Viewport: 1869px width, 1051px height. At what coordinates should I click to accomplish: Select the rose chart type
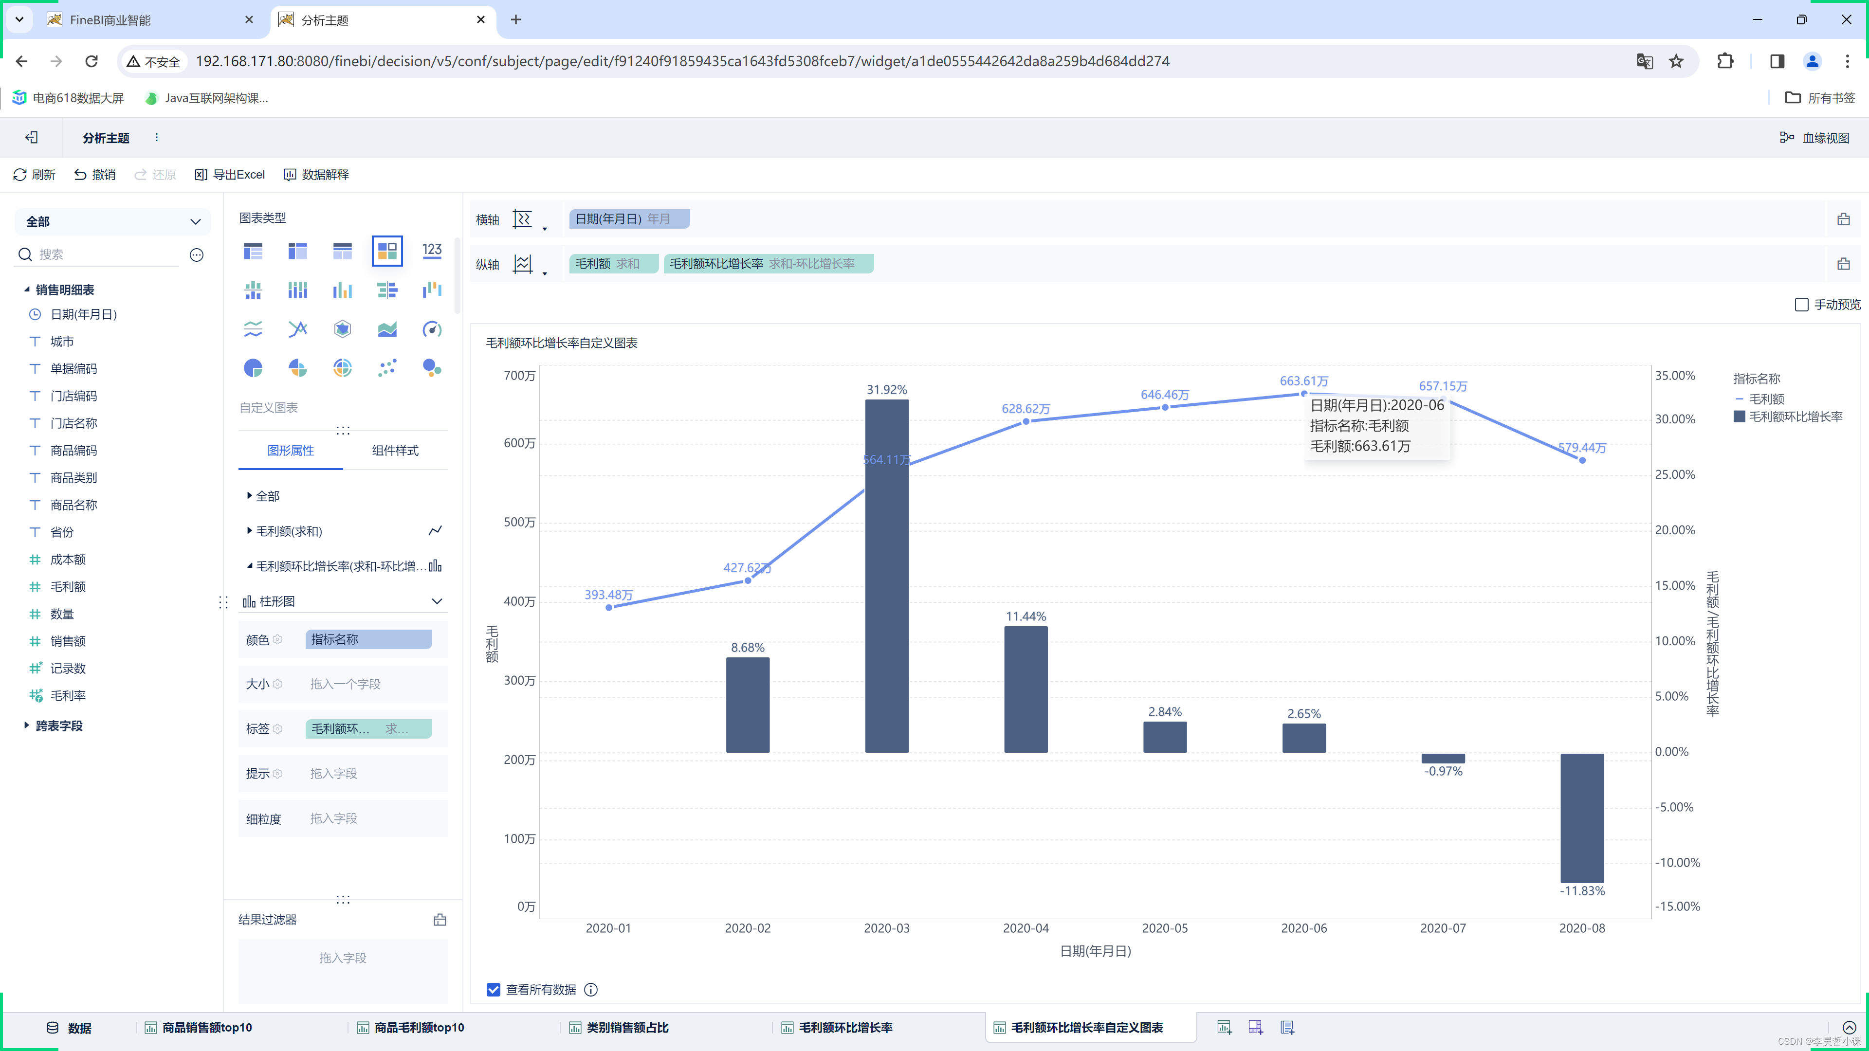[297, 368]
